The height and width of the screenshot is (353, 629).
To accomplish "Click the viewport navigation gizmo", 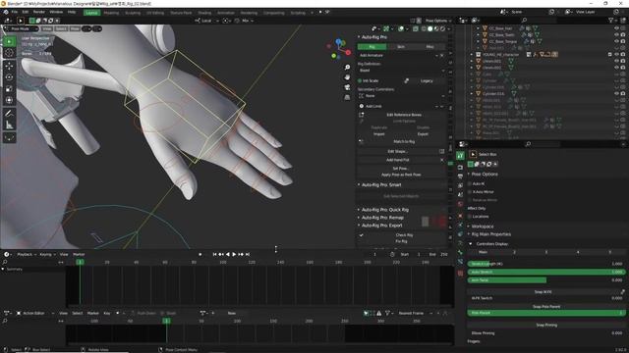I will point(339,49).
